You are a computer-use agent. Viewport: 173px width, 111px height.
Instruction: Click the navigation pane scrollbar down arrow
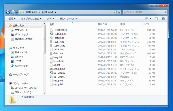point(44,93)
